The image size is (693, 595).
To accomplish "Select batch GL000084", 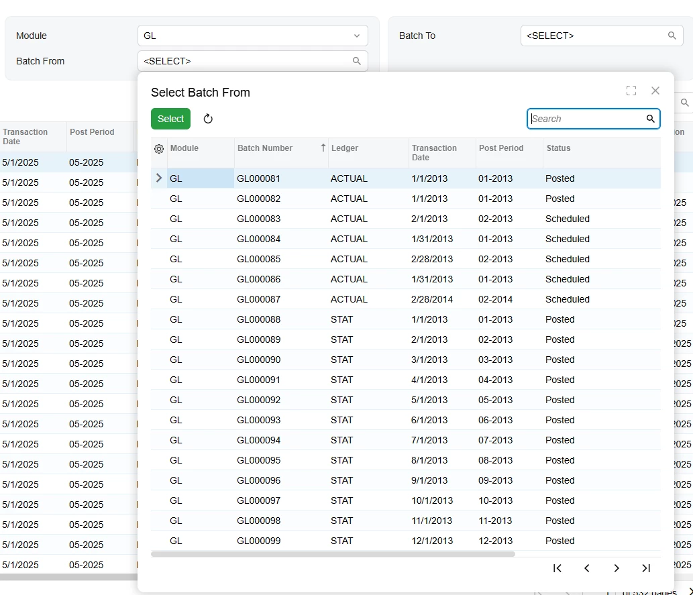I will click(406, 239).
